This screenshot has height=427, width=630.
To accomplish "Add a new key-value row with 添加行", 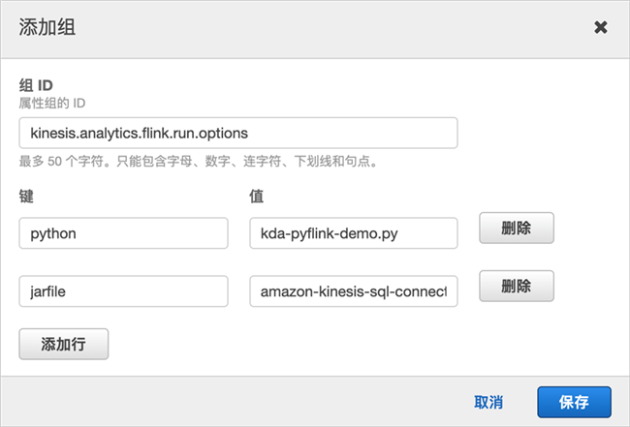I will tap(63, 344).
